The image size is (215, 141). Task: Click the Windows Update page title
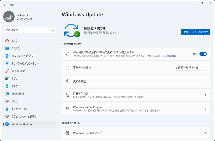[x=82, y=15]
